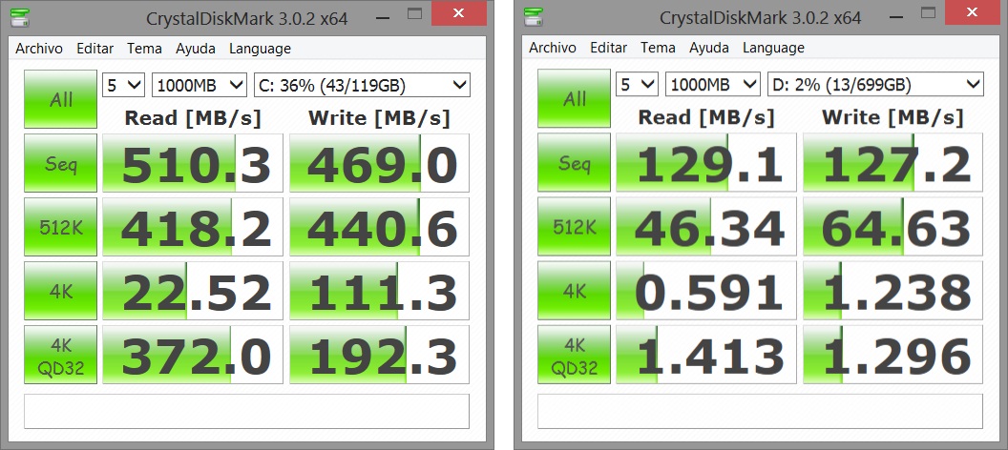Run Seq test in C: drive window
The image size is (1008, 450).
tap(60, 163)
